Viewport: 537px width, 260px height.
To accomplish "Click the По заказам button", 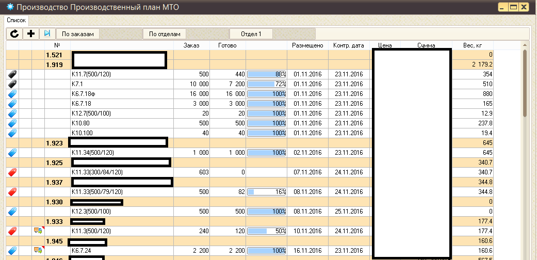I will click(x=78, y=34).
